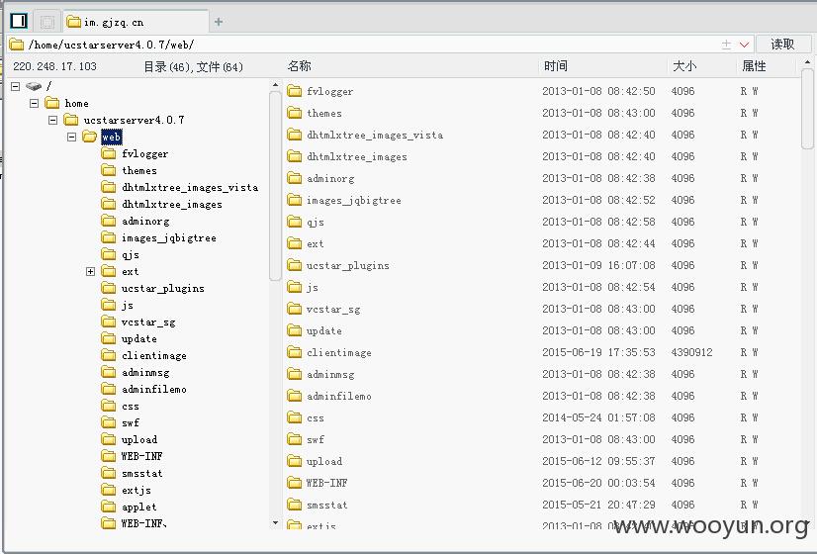The image size is (817, 554).
Task: Select applet folder icon in tree
Action: (109, 507)
